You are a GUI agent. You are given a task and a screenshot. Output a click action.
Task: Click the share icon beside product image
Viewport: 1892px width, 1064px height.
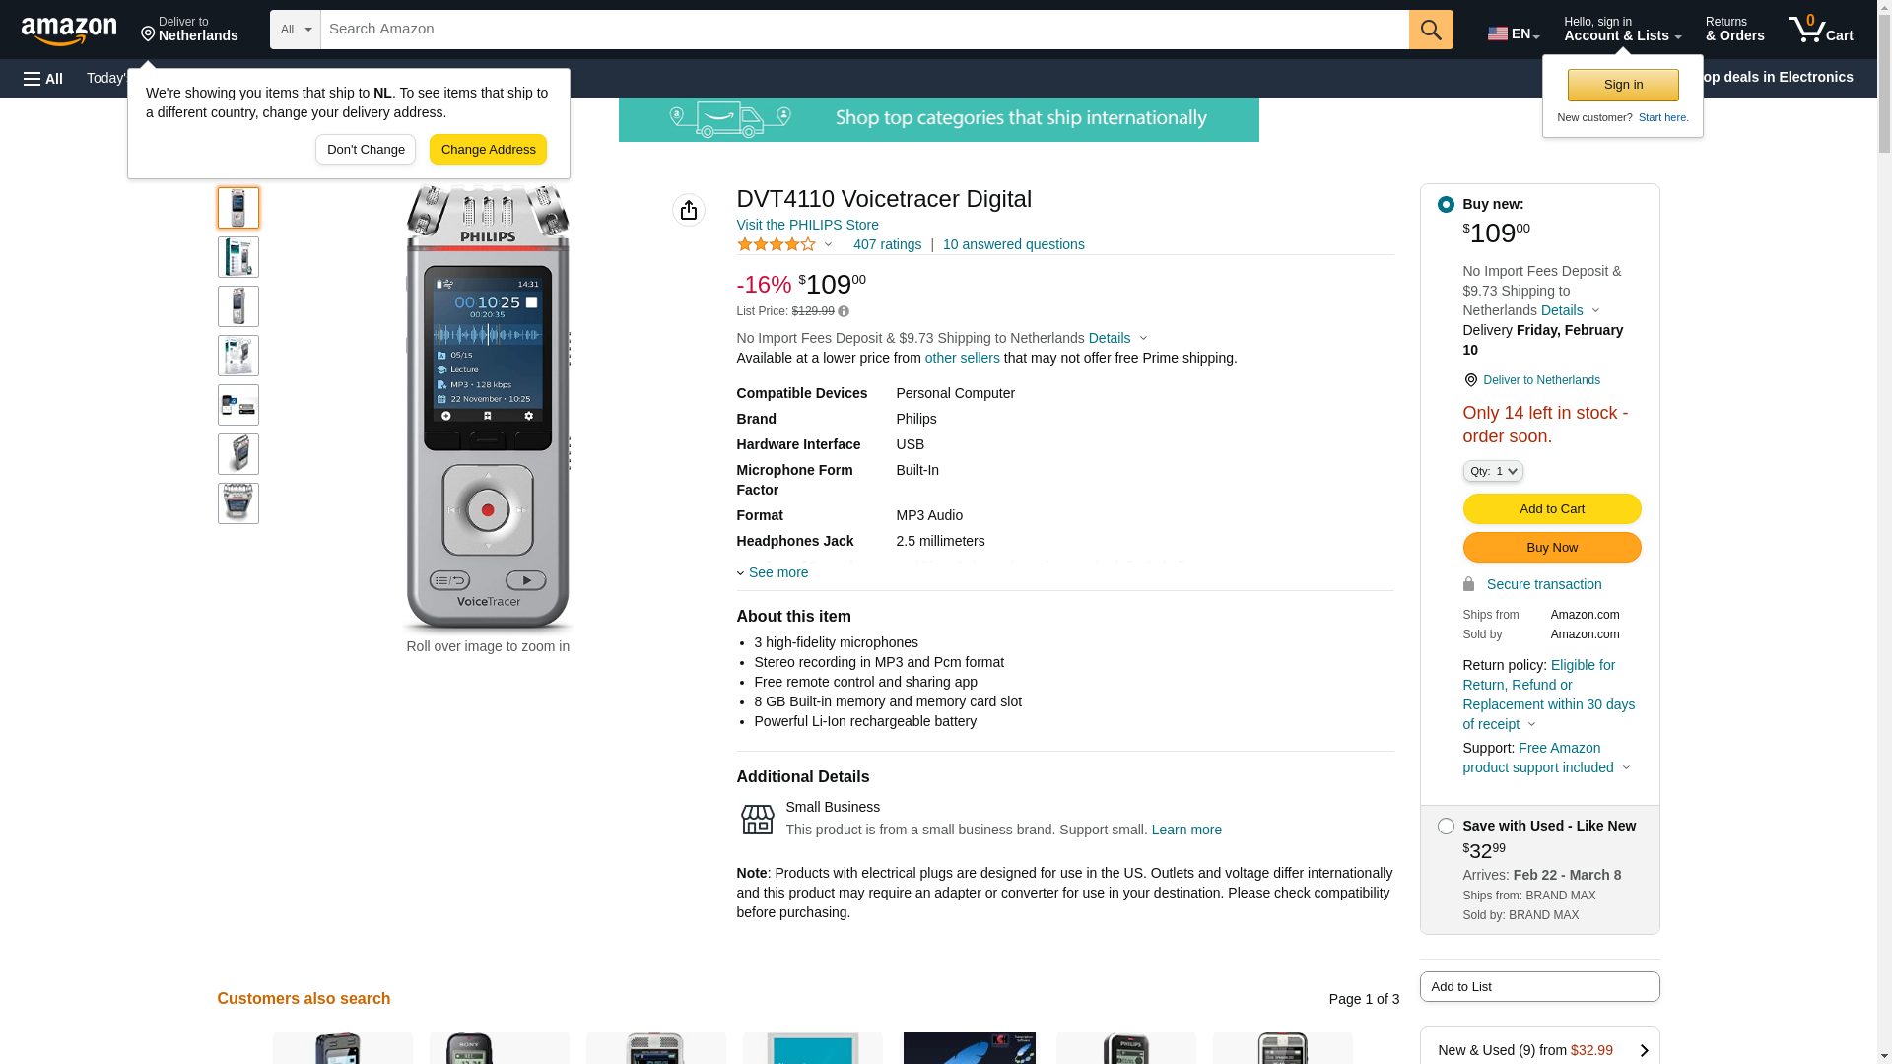coord(688,210)
